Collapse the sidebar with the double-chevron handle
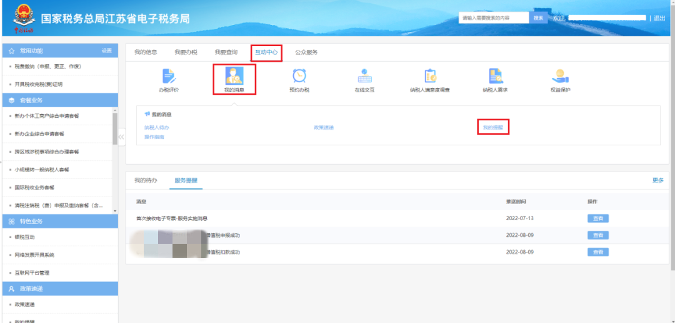675x323 pixels. point(121,137)
